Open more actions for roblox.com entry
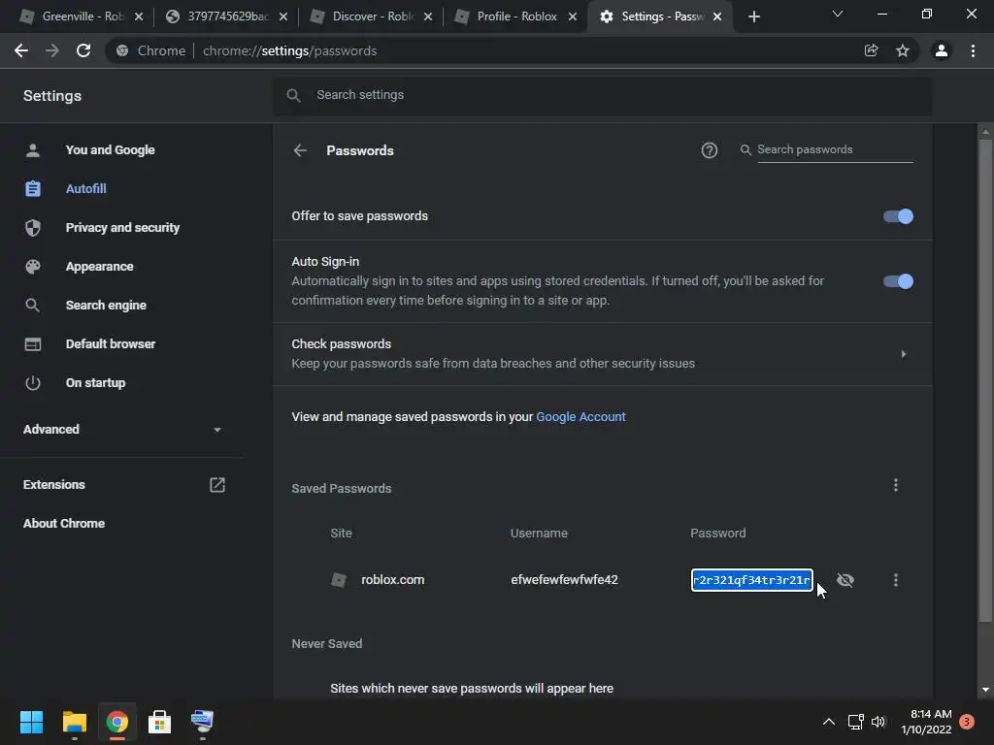The width and height of the screenshot is (994, 745). point(896,580)
